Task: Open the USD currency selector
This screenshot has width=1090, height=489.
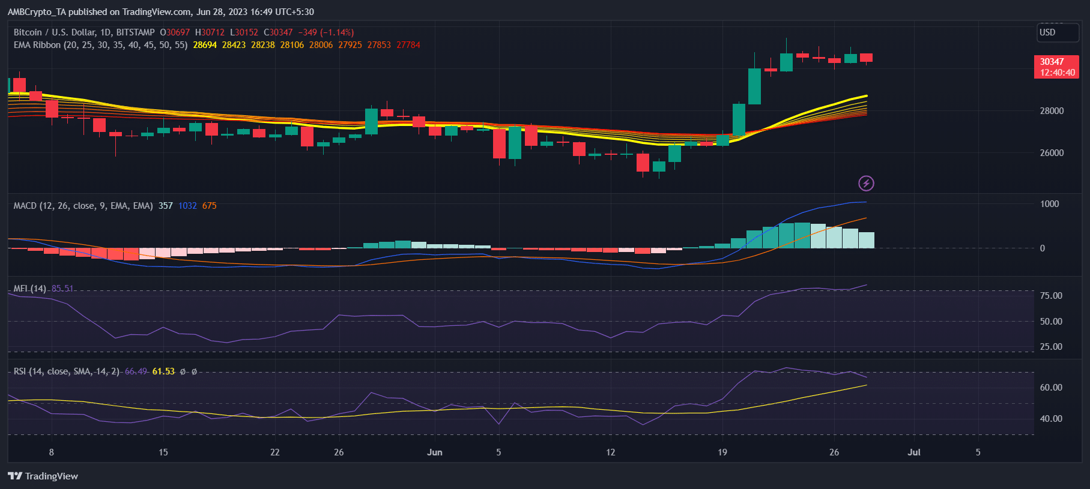Action: click(1058, 32)
